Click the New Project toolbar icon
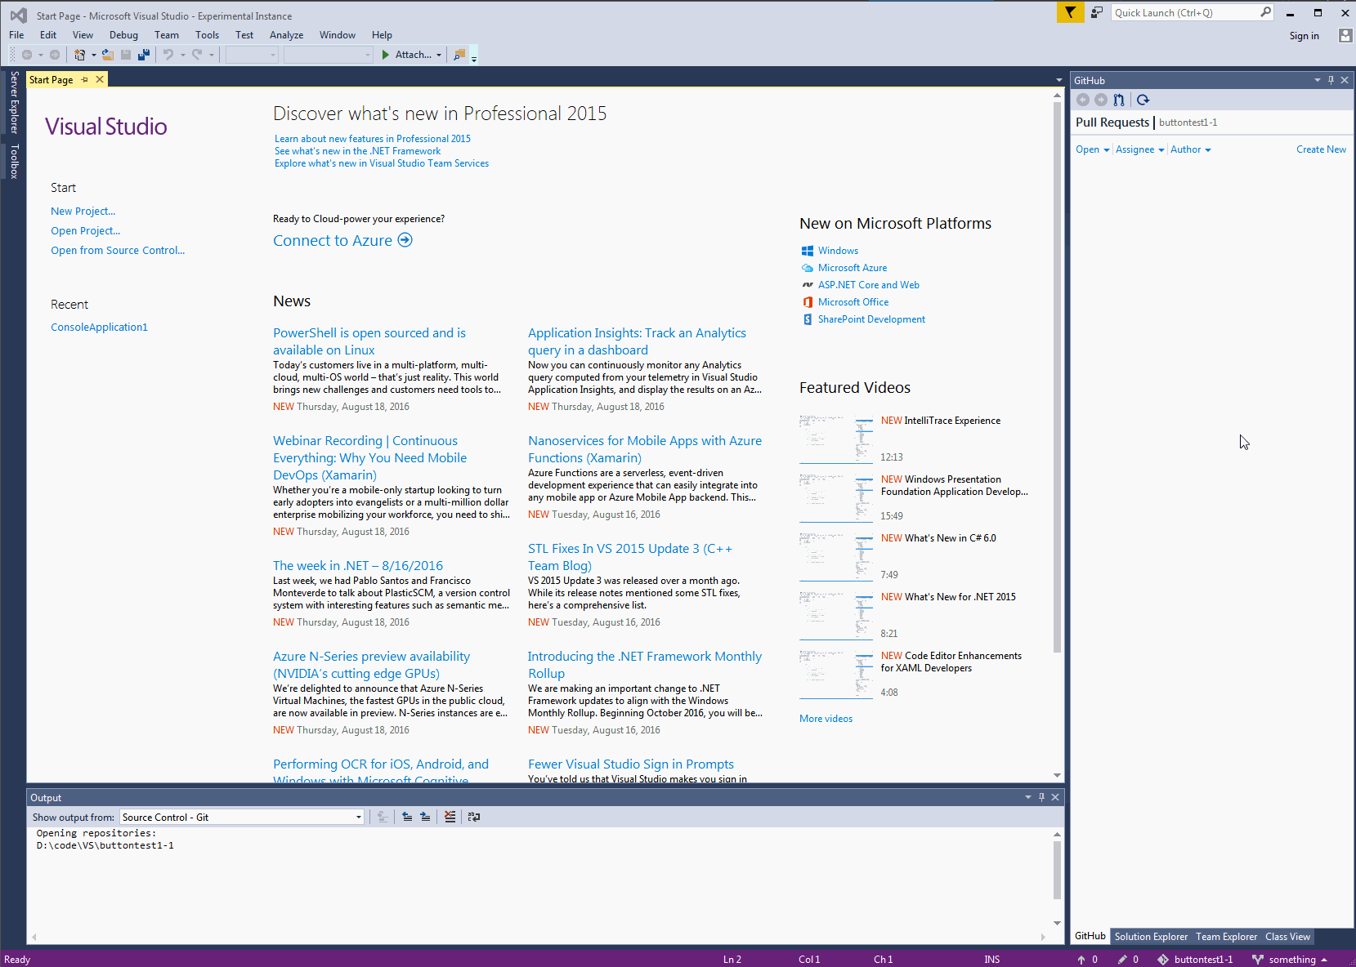 (79, 55)
